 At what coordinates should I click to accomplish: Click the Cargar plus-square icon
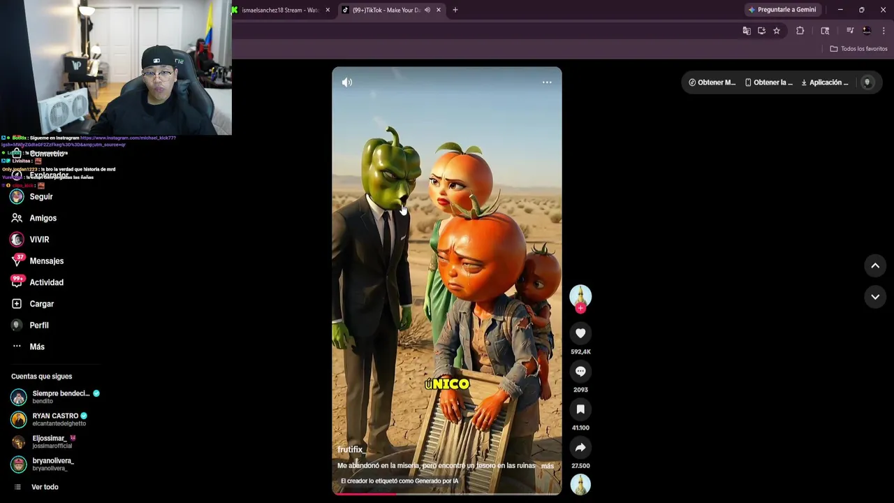tap(17, 304)
